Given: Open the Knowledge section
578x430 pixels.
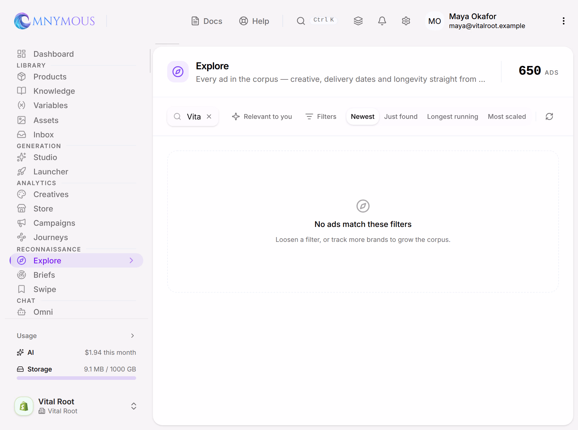Looking at the screenshot, I should [76, 91].
